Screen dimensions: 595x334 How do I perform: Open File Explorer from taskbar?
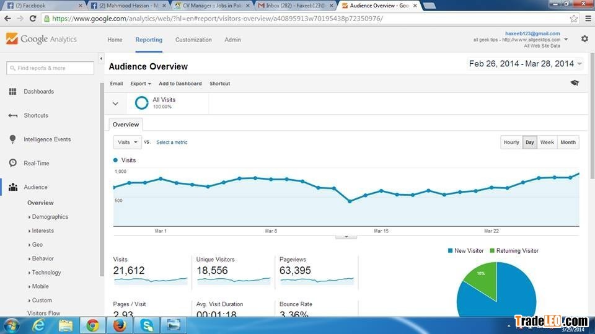point(65,326)
